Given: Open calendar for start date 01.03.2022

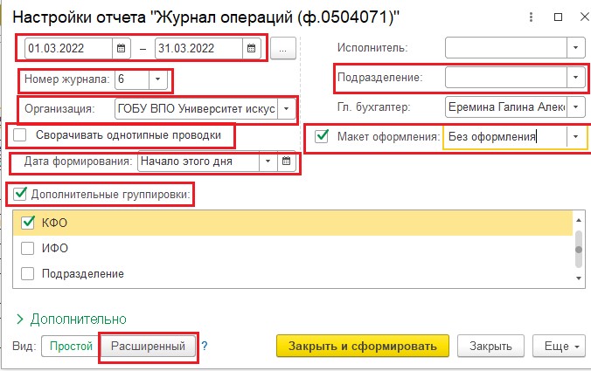Looking at the screenshot, I should (121, 49).
